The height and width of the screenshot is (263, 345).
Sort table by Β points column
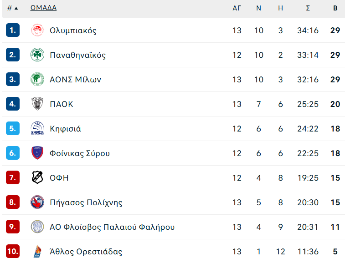335,8
